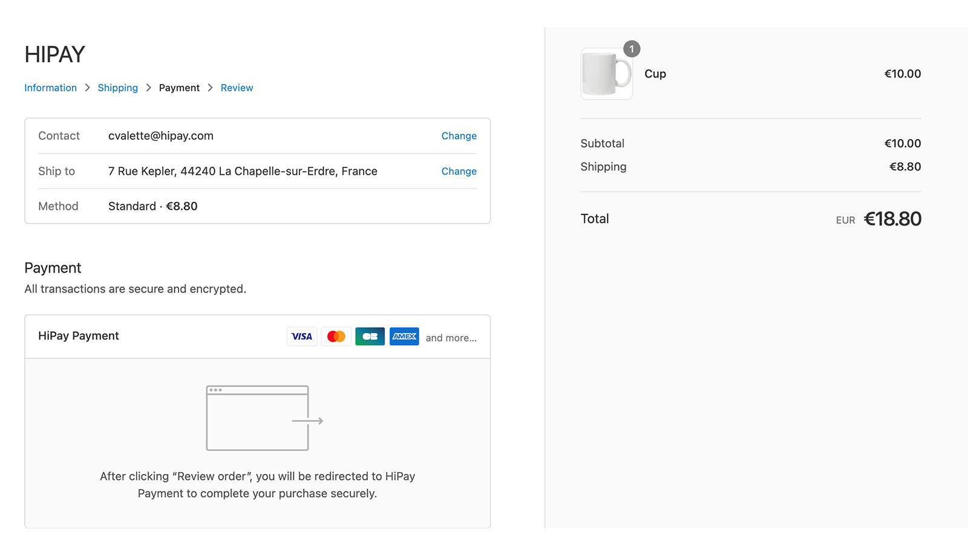This screenshot has height=544, width=968.
Task: Click the 'and more...' payment methods text
Action: (x=451, y=338)
